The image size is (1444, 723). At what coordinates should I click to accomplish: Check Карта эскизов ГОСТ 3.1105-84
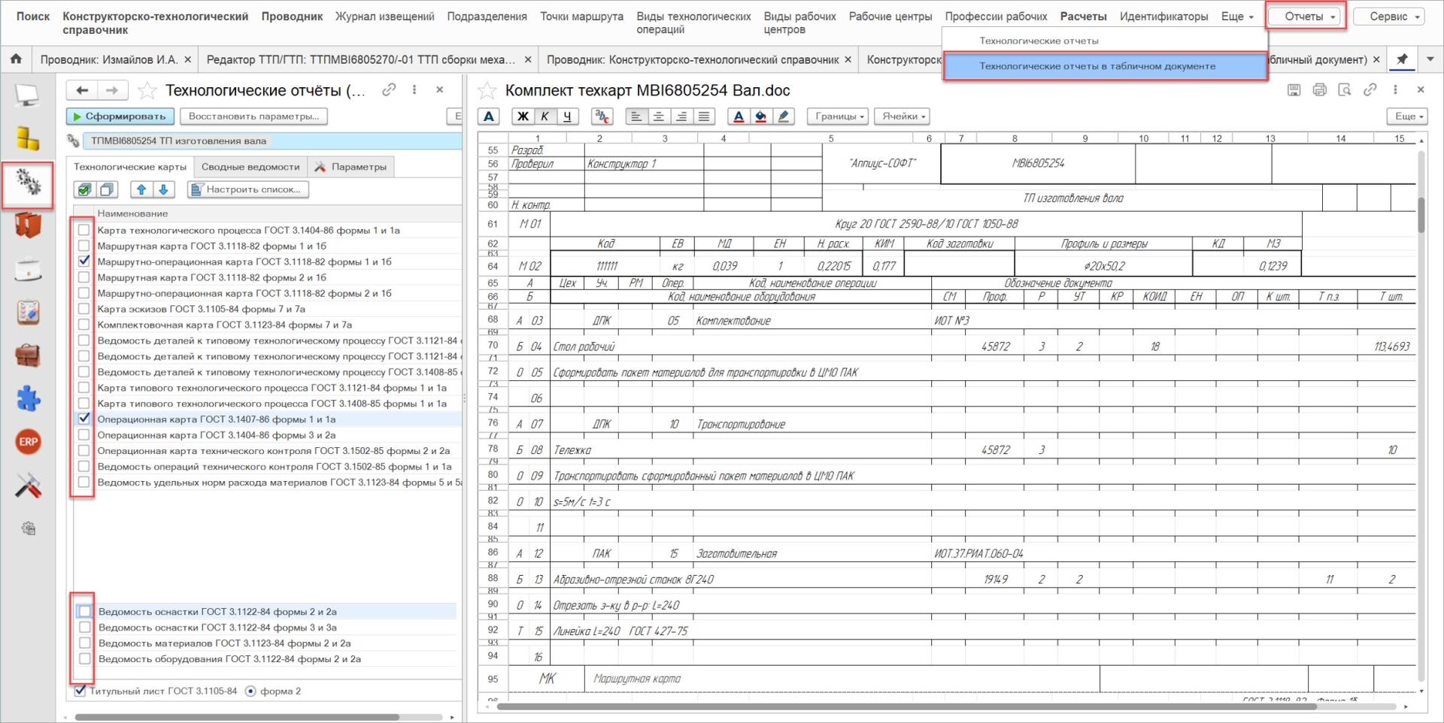[83, 309]
